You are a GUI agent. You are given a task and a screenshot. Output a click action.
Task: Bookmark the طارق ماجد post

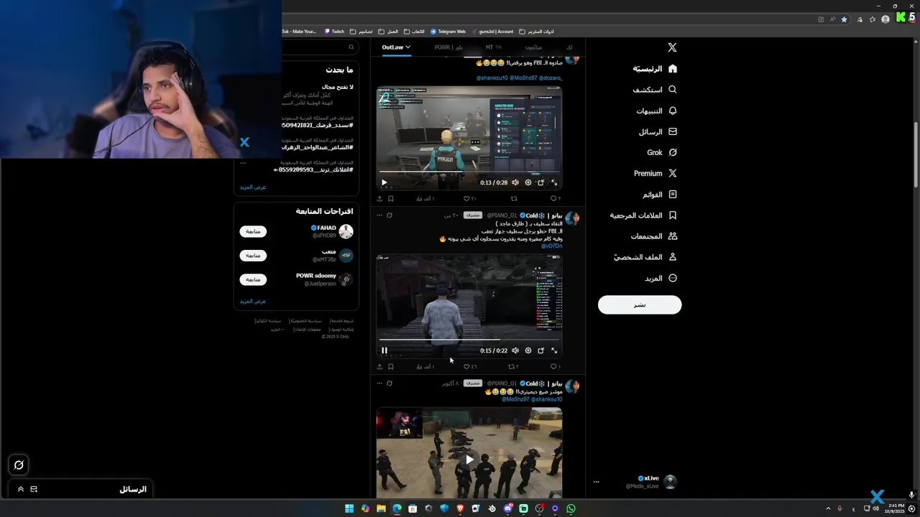point(391,367)
